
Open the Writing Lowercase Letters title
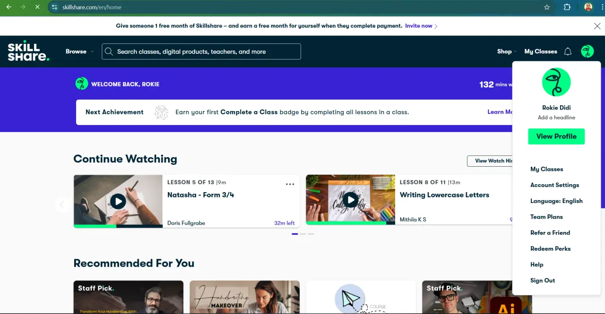[x=444, y=195]
